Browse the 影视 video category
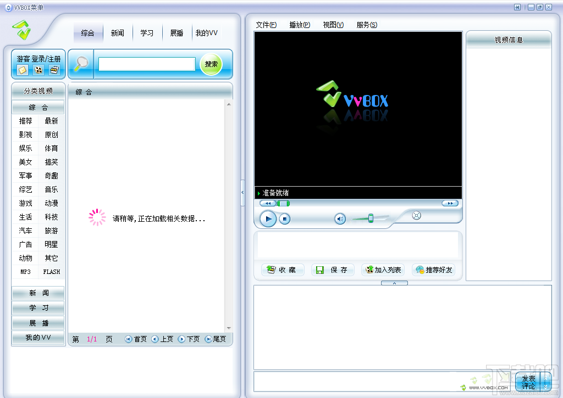Image resolution: width=563 pixels, height=398 pixels. point(25,134)
